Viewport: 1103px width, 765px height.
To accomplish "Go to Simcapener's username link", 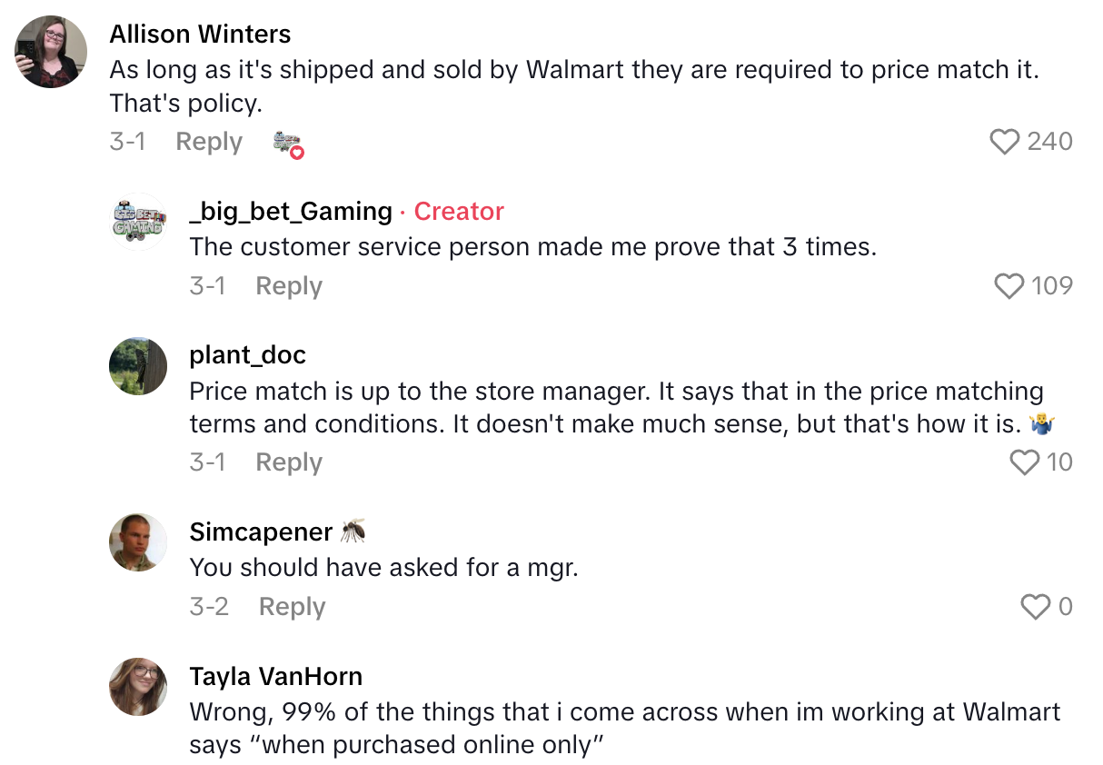I will point(261,532).
